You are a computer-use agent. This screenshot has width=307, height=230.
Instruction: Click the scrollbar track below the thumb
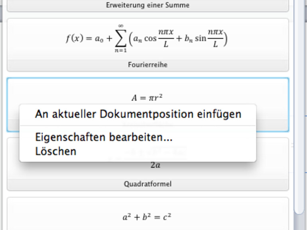point(298,221)
